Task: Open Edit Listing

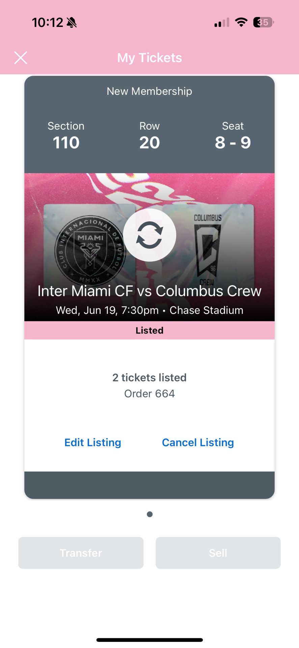Action: coord(92,442)
